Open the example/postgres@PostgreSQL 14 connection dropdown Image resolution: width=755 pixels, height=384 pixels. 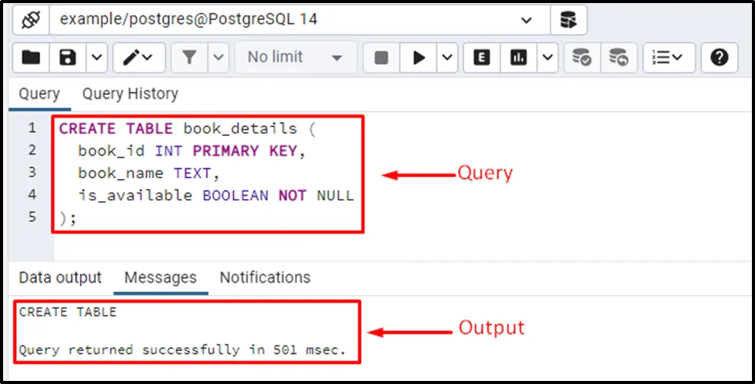(300, 20)
